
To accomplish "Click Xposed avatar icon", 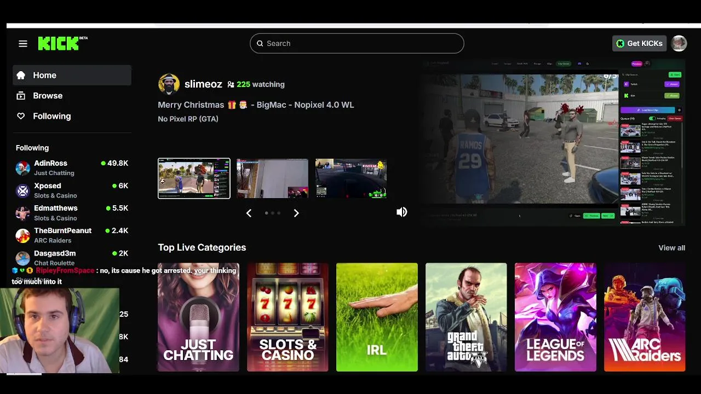I will click(x=22, y=190).
